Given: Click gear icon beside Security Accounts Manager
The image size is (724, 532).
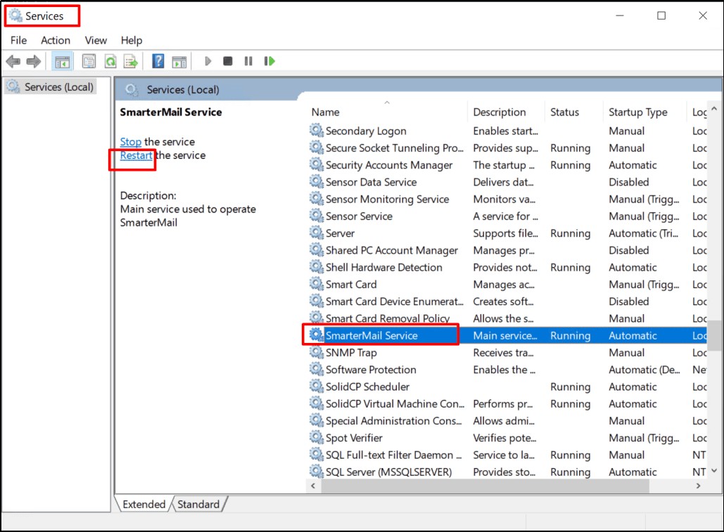Looking at the screenshot, I should 317,164.
